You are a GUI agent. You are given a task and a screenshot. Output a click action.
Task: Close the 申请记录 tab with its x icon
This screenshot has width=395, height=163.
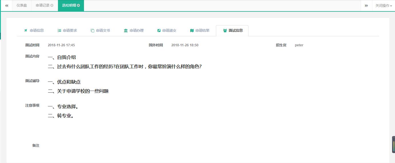click(52, 5)
